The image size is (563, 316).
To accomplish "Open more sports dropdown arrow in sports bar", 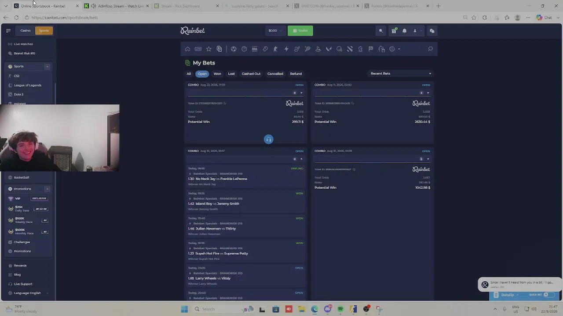I will 399,49.
